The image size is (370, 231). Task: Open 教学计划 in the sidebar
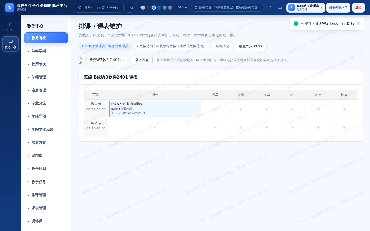pos(46,169)
